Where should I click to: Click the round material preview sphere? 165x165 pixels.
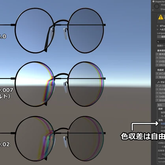point(157,6)
